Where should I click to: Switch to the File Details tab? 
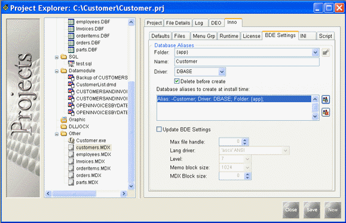pos(178,23)
